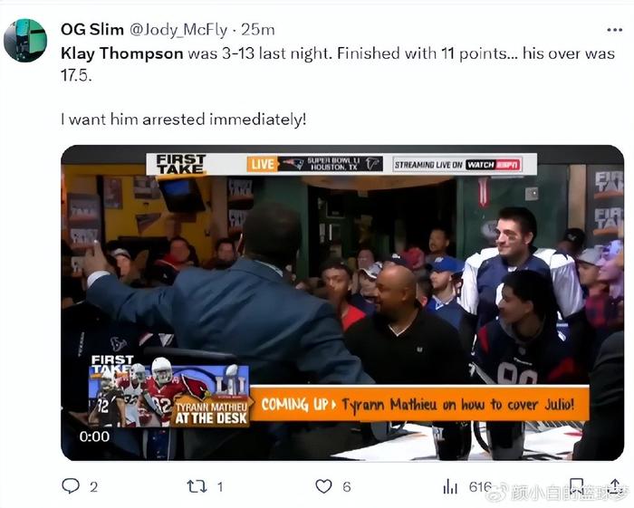Open the OG Slim display name
Image resolution: width=634 pixels, height=508 pixels.
(x=92, y=30)
